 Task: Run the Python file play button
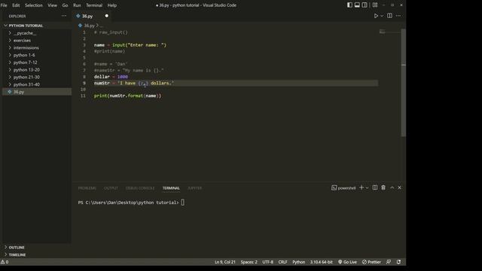tap(376, 16)
